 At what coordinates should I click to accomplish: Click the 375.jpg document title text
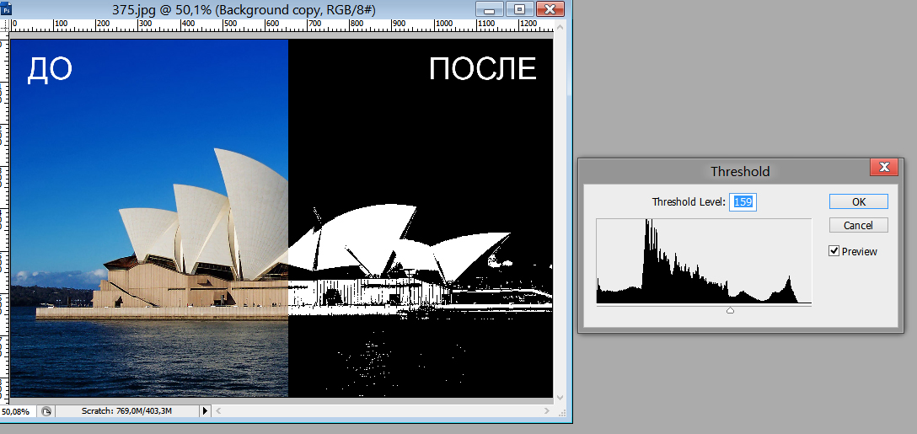click(x=245, y=8)
